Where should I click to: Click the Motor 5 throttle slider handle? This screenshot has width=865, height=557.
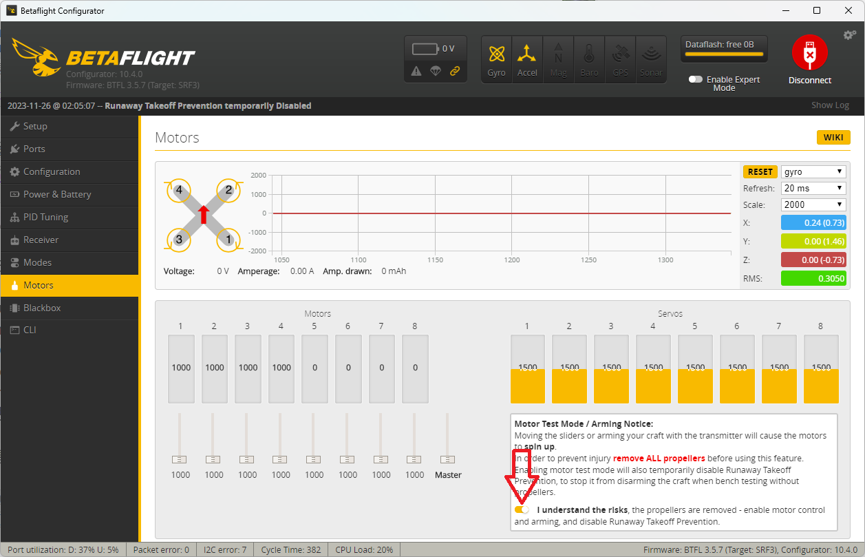[x=313, y=459]
